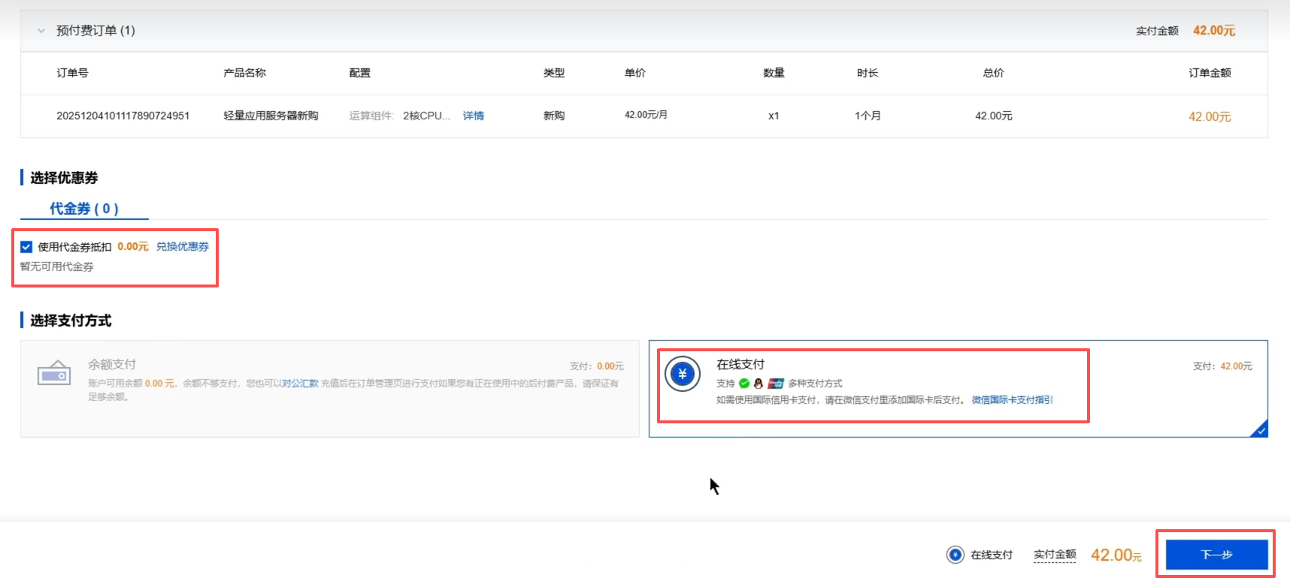This screenshot has width=1290, height=584.
Task: Click the order number 2025120410111789072­4951
Action: pos(123,116)
